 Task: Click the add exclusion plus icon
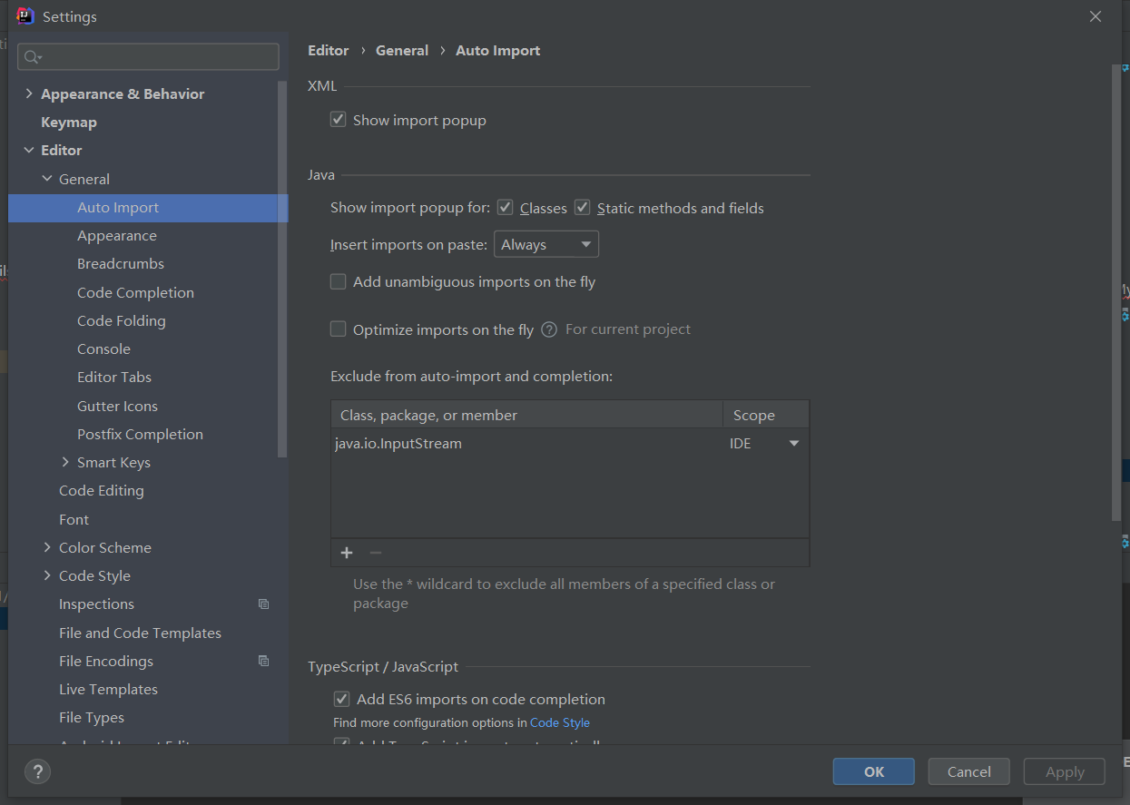coord(346,553)
